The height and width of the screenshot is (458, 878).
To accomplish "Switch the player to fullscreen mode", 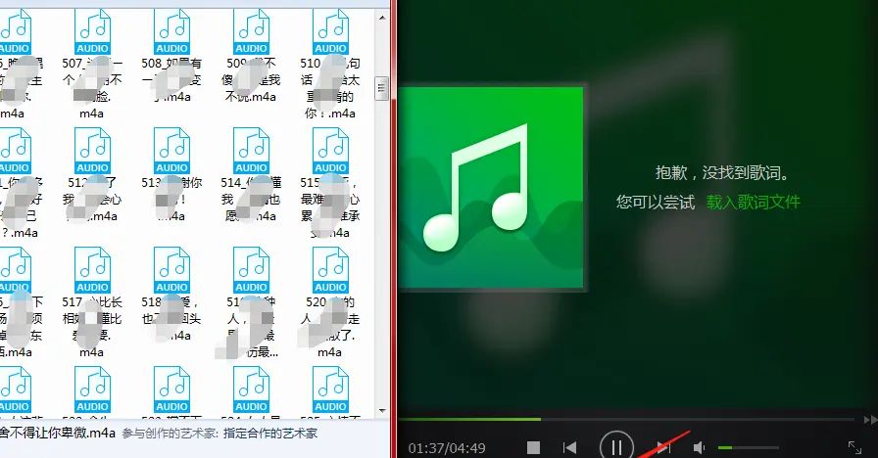I will click(x=854, y=447).
